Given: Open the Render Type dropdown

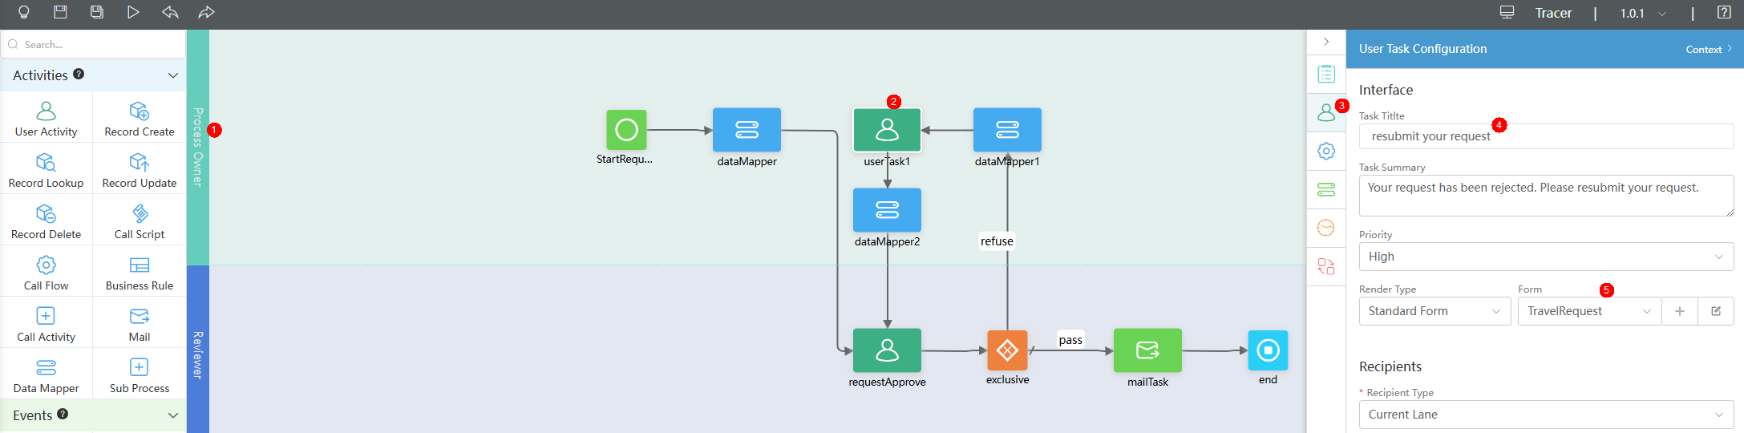Looking at the screenshot, I should click(1434, 311).
